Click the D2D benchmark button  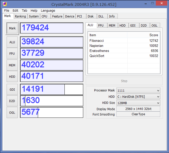pyautogui.click(x=12, y=101)
